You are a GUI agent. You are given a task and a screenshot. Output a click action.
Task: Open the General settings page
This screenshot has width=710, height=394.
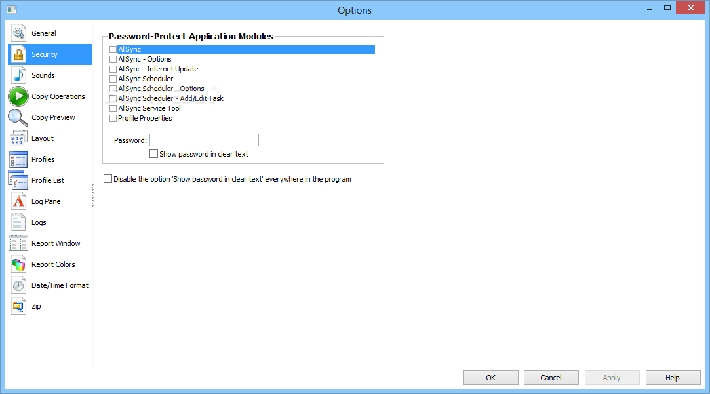click(x=44, y=33)
